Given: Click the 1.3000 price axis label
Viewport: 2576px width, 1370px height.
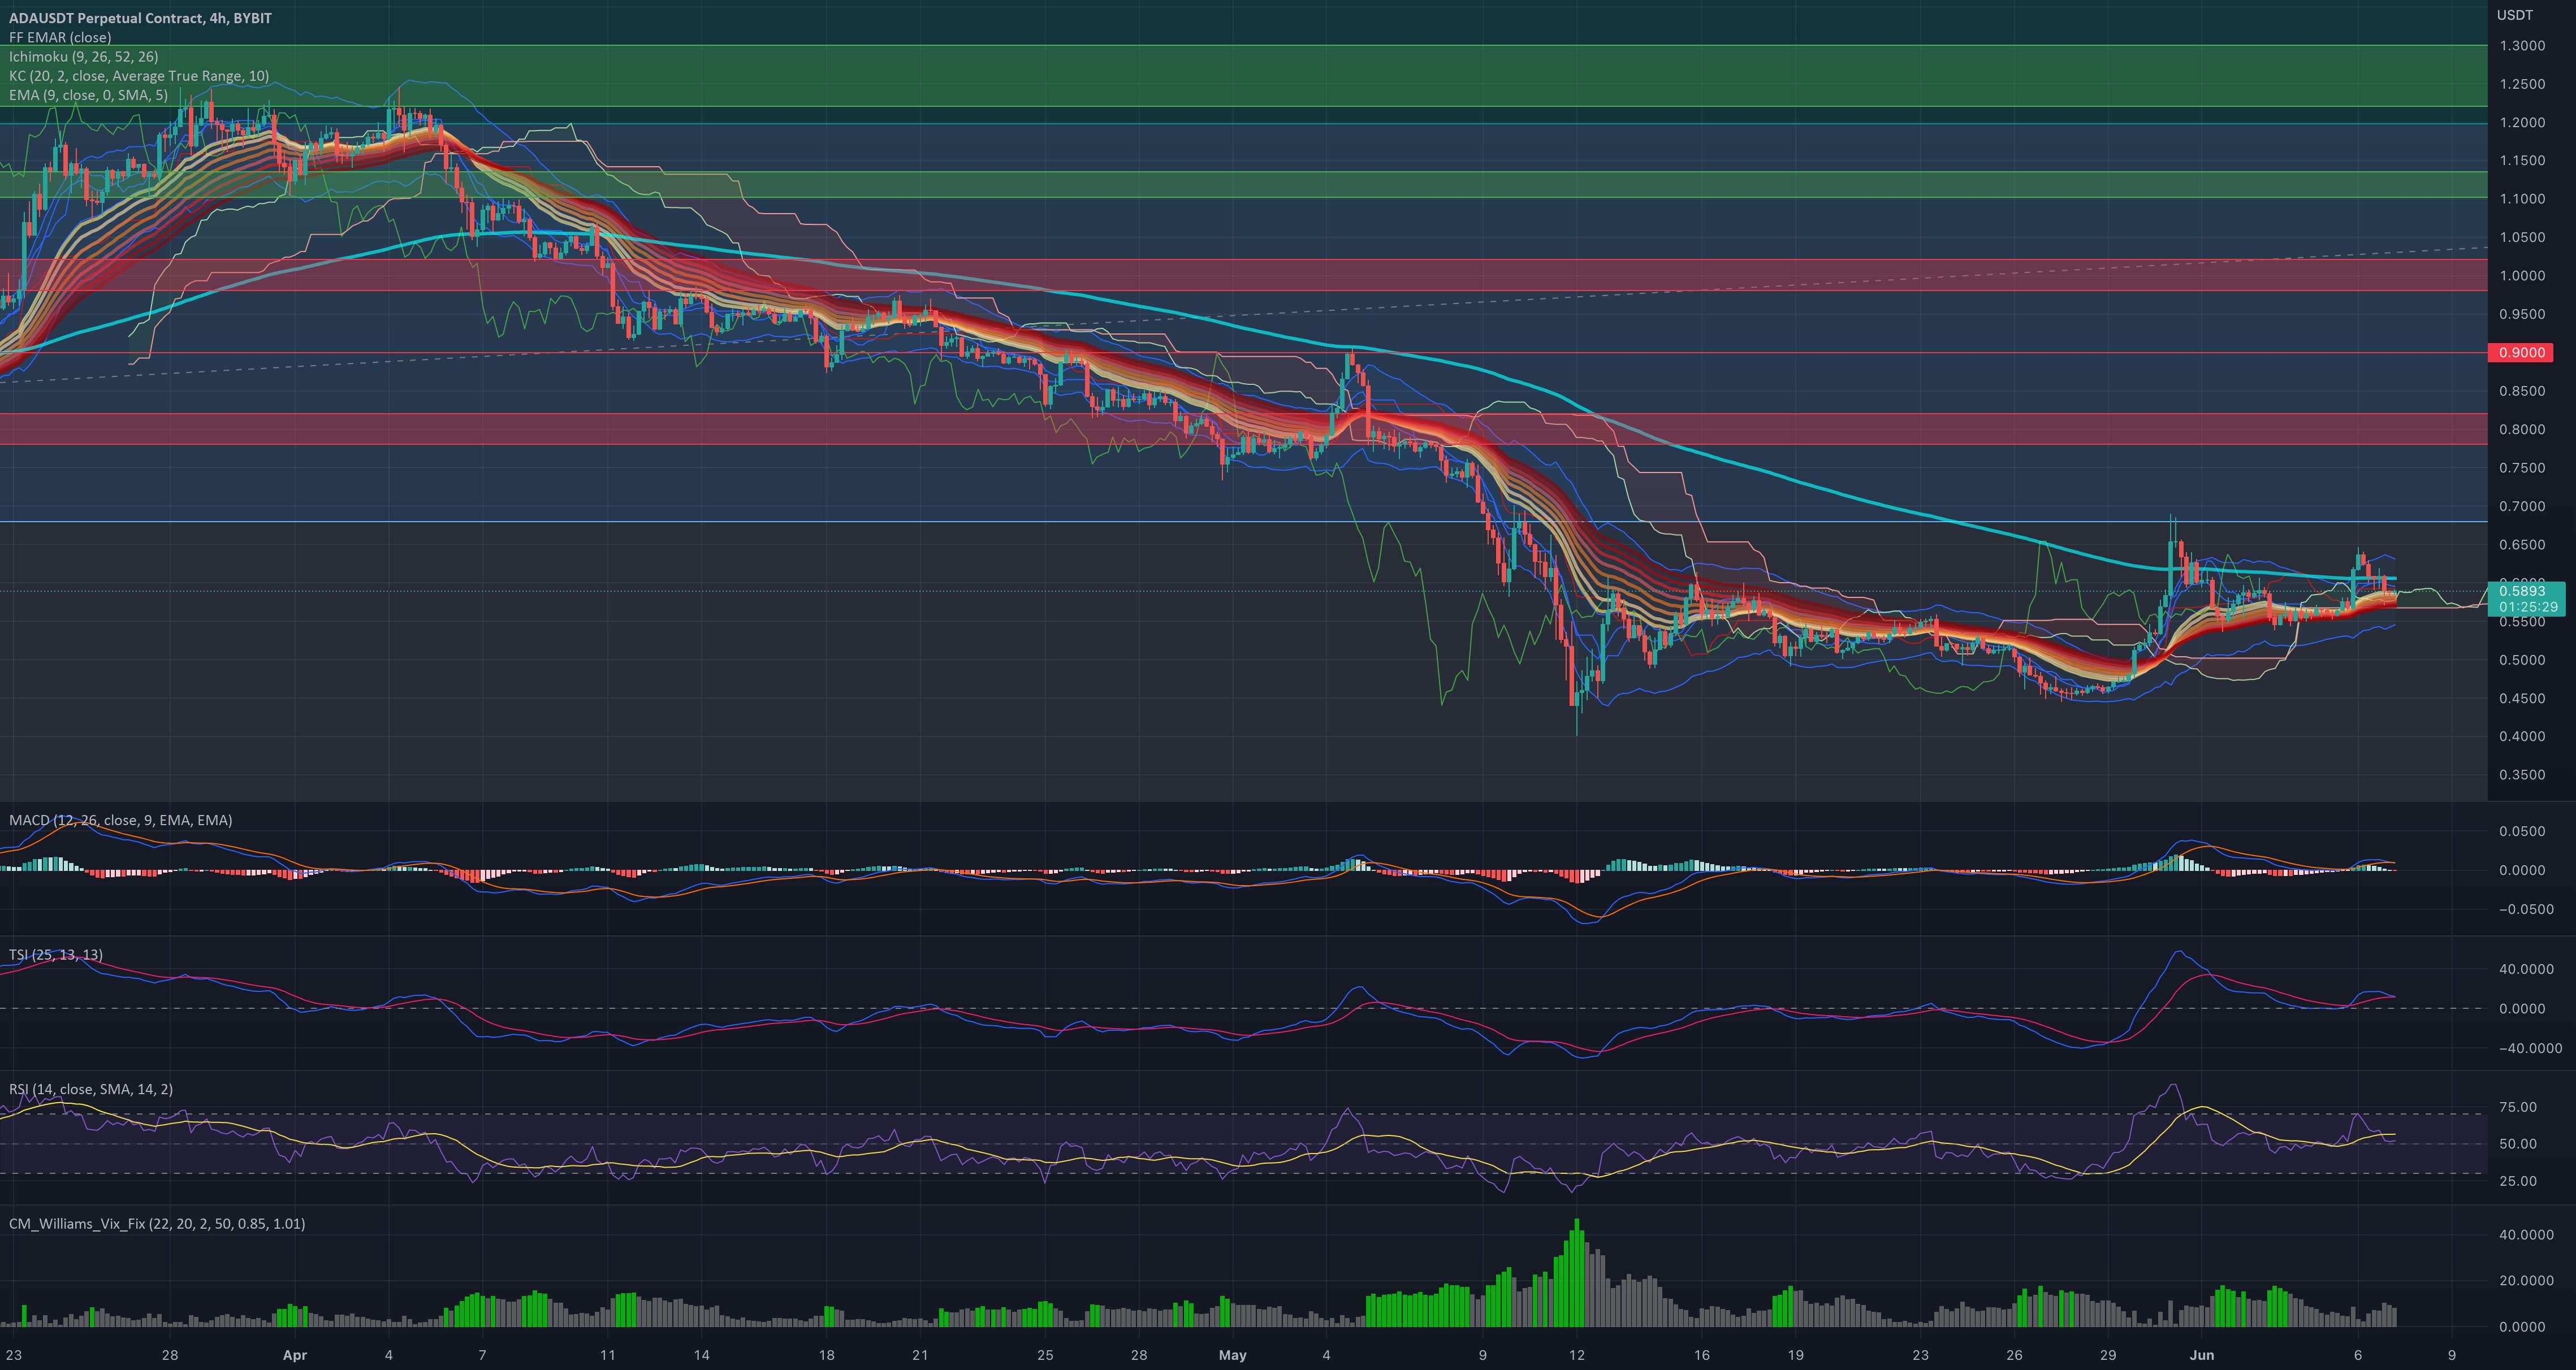Looking at the screenshot, I should tap(2522, 46).
